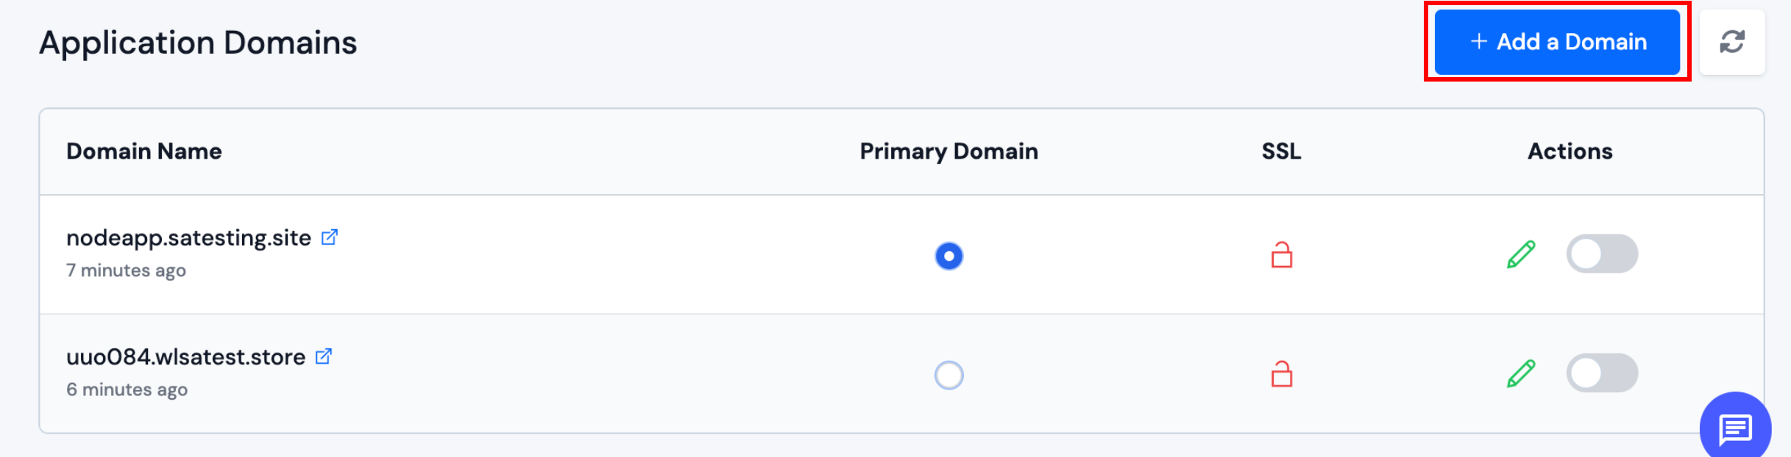Click the Application Domains page title
Image resolution: width=1791 pixels, height=457 pixels.
[199, 42]
